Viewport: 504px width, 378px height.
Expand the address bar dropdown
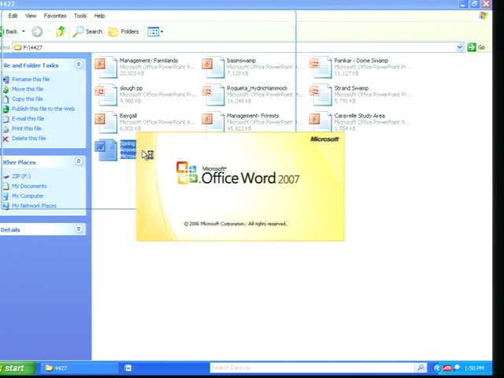pos(460,47)
